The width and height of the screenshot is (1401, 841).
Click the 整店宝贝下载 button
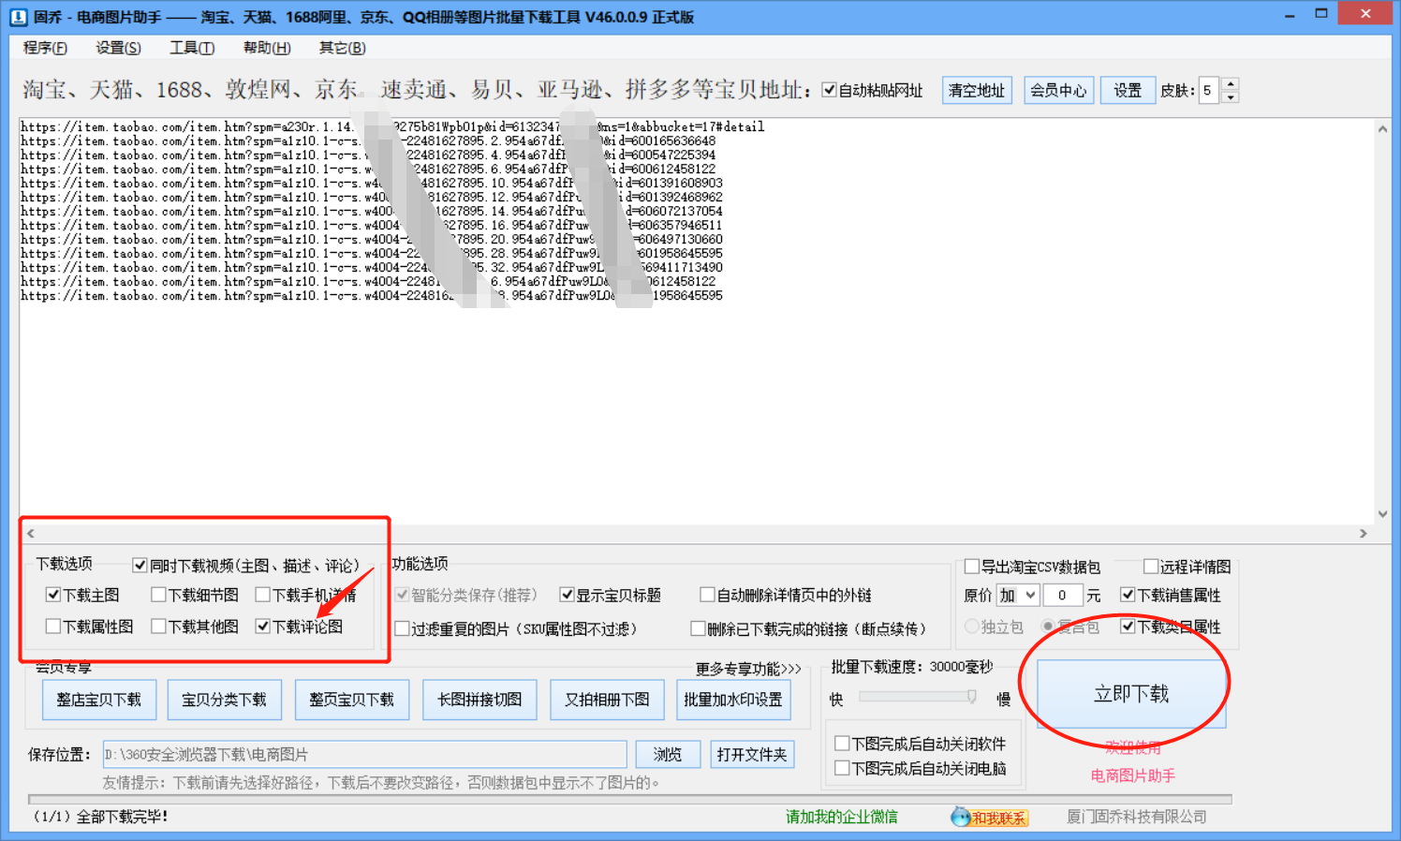point(99,700)
